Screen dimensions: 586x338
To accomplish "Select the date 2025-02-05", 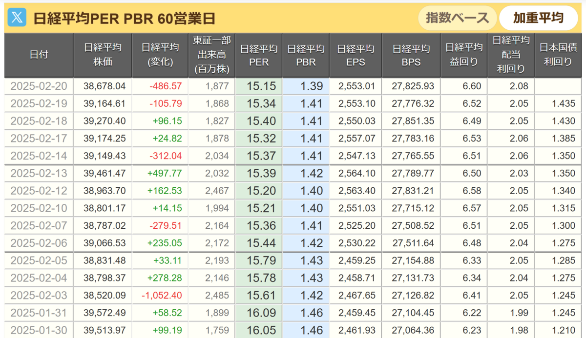I will click(39, 260).
